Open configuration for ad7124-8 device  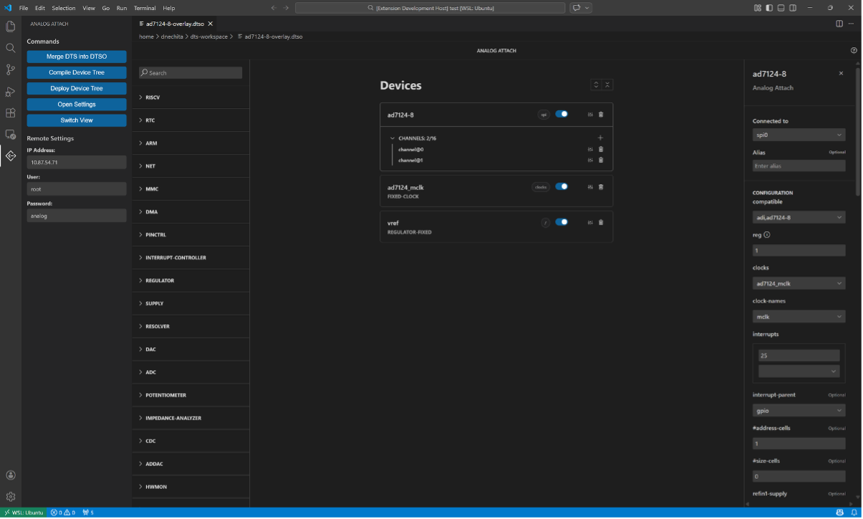coord(590,115)
